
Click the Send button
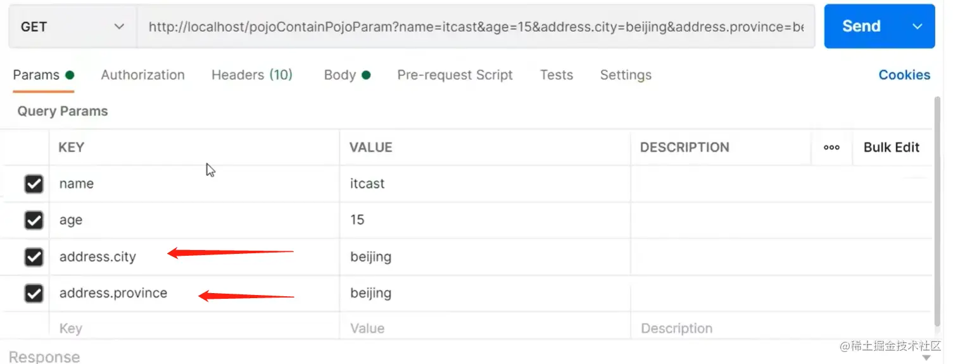(861, 27)
